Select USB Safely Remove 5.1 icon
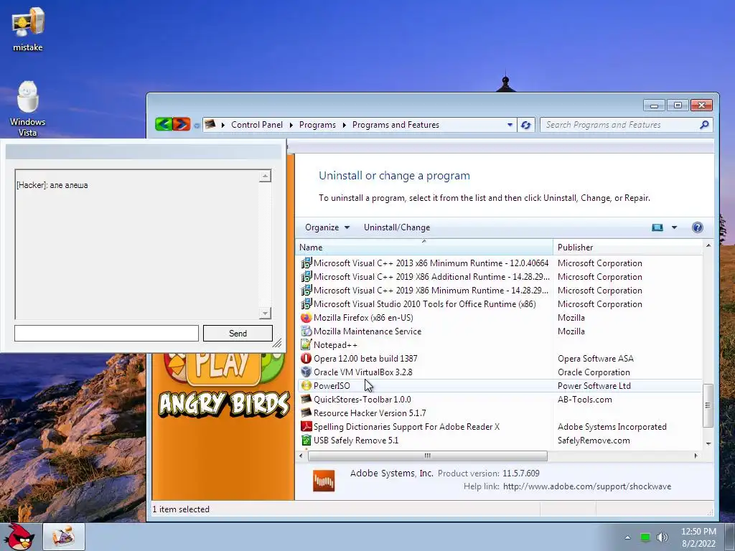 (306, 440)
